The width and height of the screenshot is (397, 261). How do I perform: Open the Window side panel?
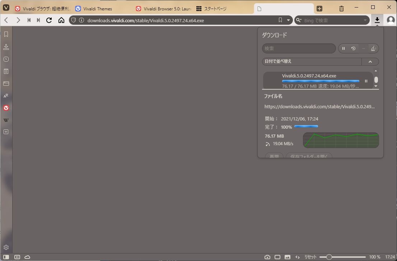coord(6,84)
